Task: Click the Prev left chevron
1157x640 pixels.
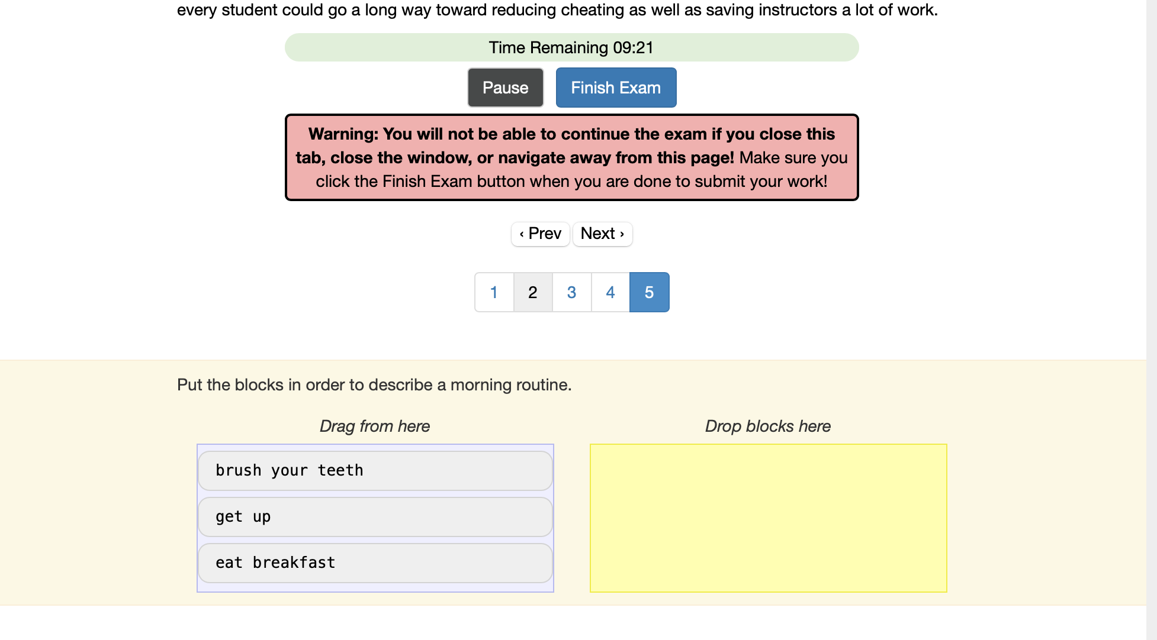Action: coord(521,234)
